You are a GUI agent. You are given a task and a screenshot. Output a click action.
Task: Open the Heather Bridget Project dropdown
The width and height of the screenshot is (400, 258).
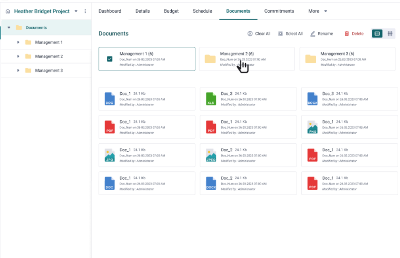pos(76,11)
